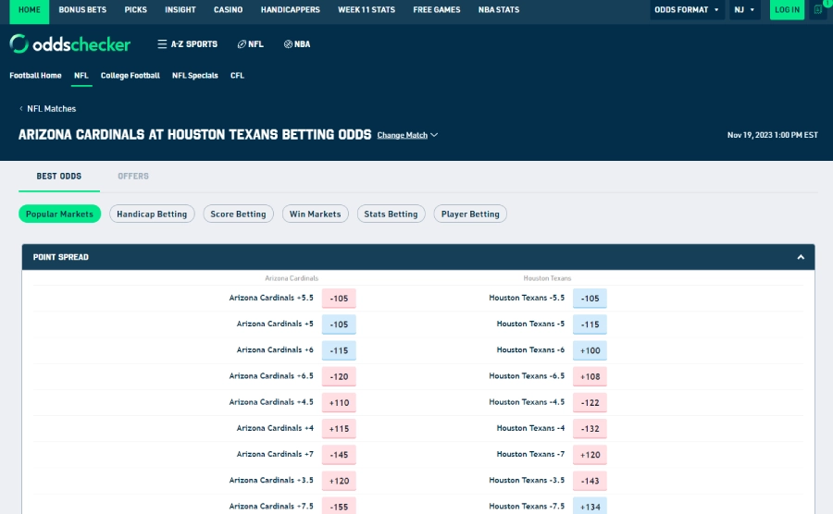Open Week 11 Stats menu item

(367, 9)
